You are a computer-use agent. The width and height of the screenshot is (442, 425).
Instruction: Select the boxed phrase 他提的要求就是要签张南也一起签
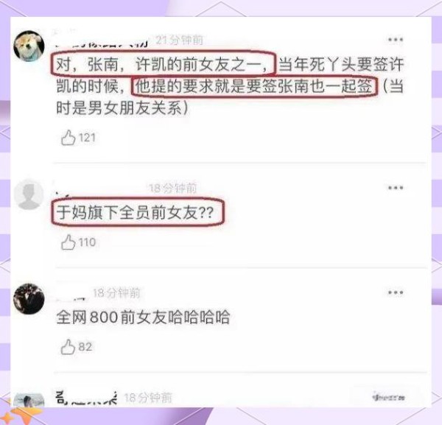(254, 86)
